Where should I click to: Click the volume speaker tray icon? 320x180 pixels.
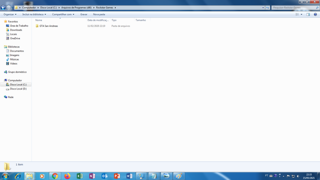[298, 176]
